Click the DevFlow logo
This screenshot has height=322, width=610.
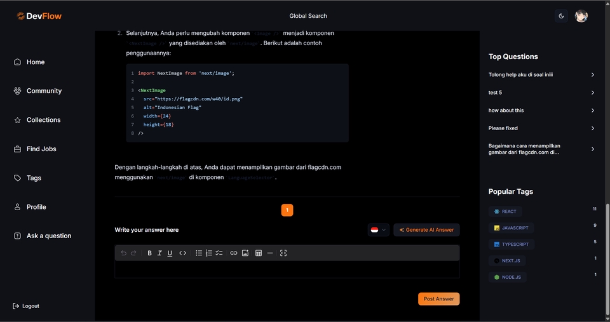click(39, 16)
